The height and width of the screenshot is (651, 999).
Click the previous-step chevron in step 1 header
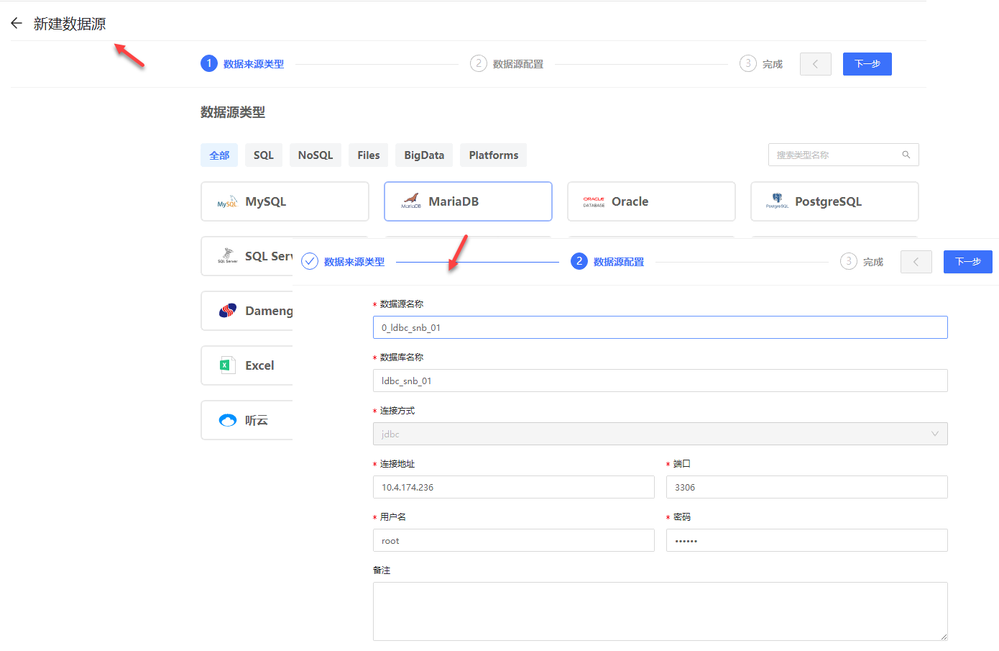coord(816,64)
